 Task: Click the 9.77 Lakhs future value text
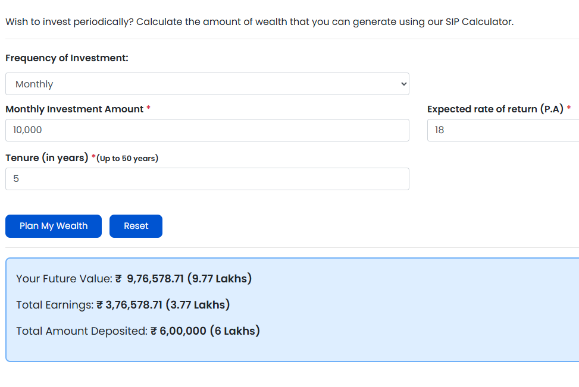coord(220,279)
